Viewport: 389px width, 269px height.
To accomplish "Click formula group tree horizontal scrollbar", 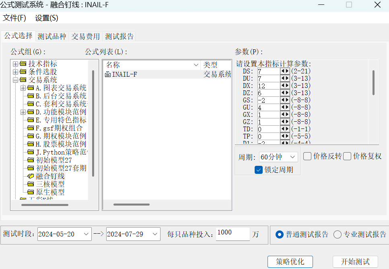I will (x=45, y=205).
